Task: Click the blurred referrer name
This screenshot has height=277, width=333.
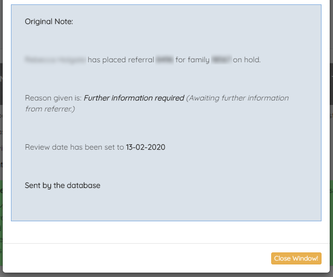Action: 55,60
